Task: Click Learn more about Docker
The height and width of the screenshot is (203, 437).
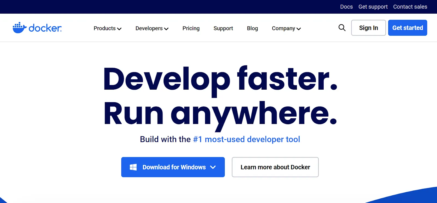Action: [275, 167]
